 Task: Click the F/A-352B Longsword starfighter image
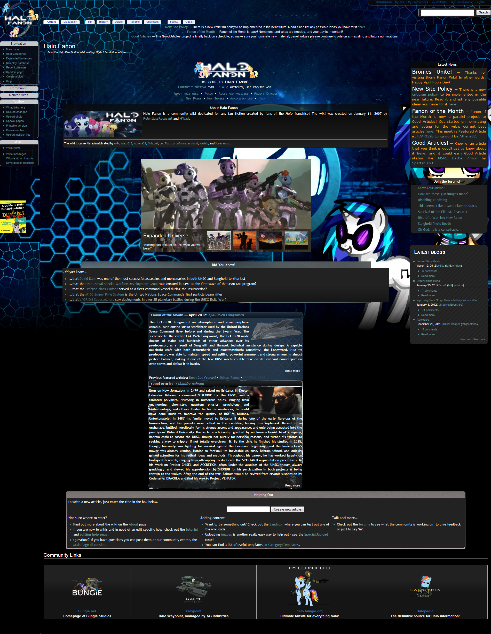[276, 329]
